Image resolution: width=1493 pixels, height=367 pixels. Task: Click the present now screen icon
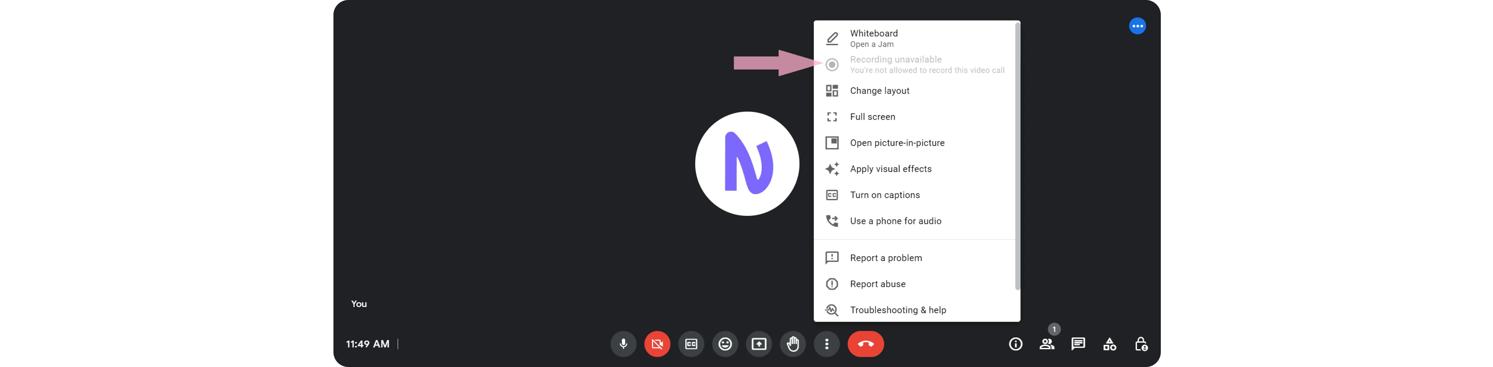[x=759, y=344]
